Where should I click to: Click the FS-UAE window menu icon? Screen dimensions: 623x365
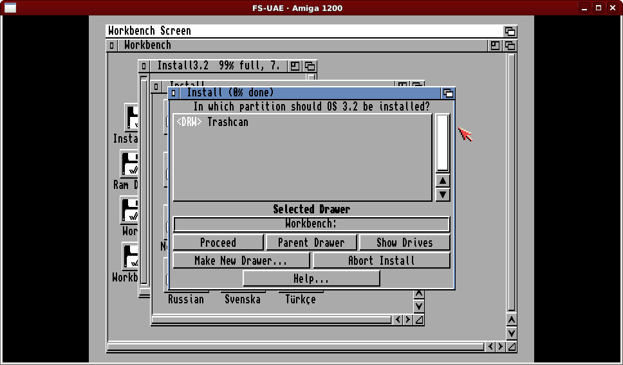(x=10, y=8)
